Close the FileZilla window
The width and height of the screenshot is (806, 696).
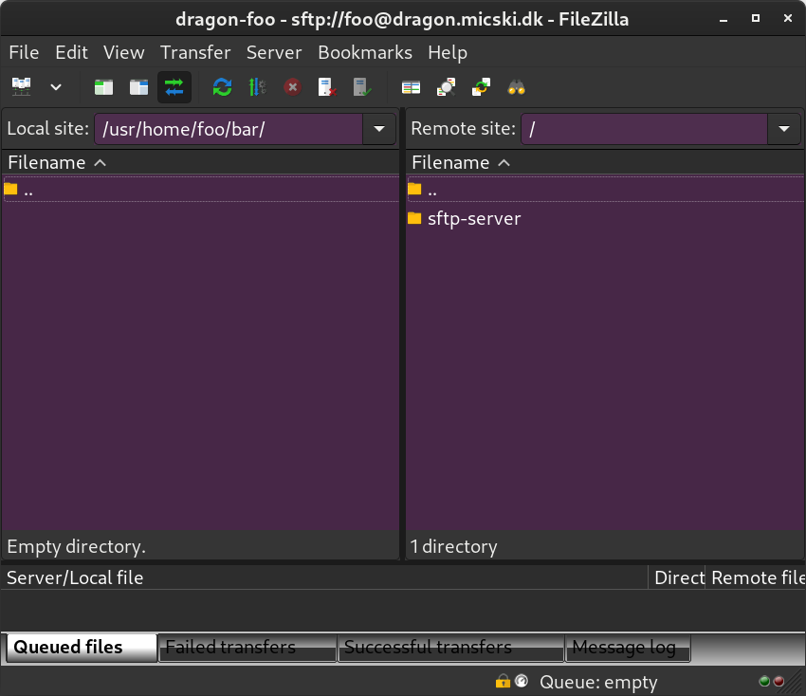click(787, 19)
